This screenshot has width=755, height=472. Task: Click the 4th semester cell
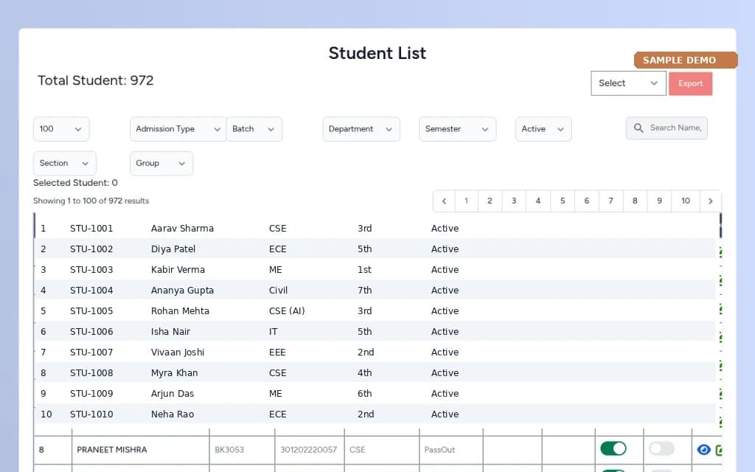pos(364,373)
